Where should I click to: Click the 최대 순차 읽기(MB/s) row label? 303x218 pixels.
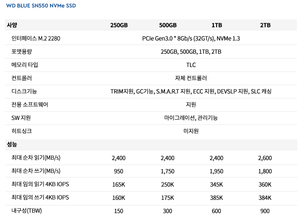pyautogui.click(x=36, y=157)
